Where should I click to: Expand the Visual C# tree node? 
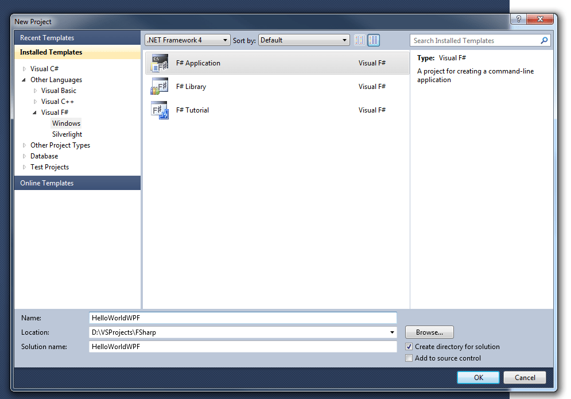pos(25,69)
